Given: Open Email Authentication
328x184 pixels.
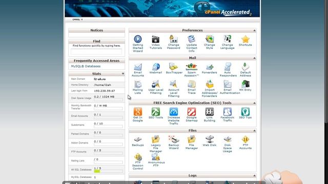Looking at the screenshot, I should pos(228,84).
